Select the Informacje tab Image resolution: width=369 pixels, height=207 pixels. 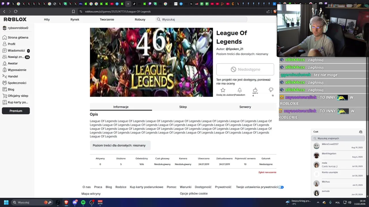click(121, 107)
